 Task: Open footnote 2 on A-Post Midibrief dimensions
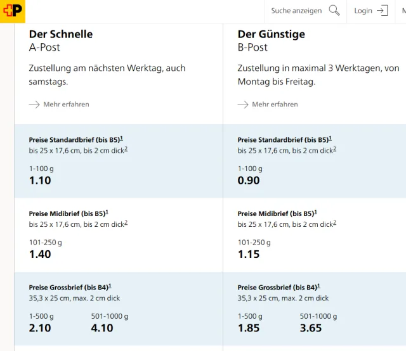pyautogui.click(x=126, y=223)
